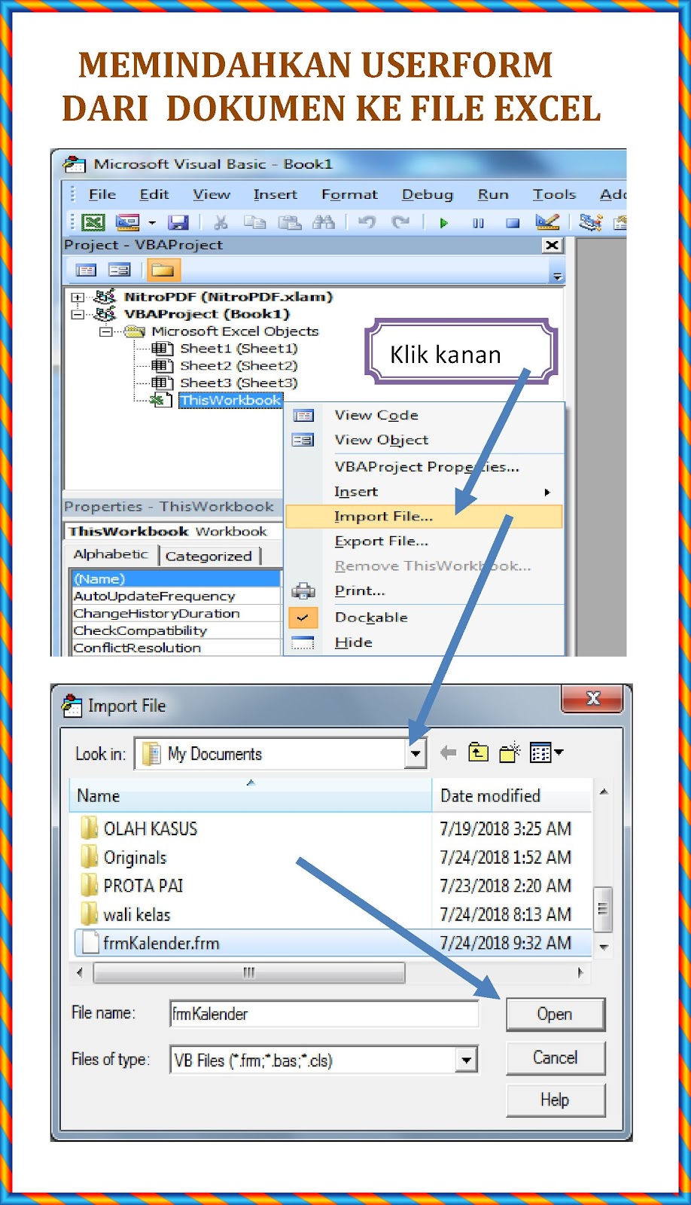Open the Insert UserForm dropdown arrow
This screenshot has height=1205, width=691.
coord(152,223)
